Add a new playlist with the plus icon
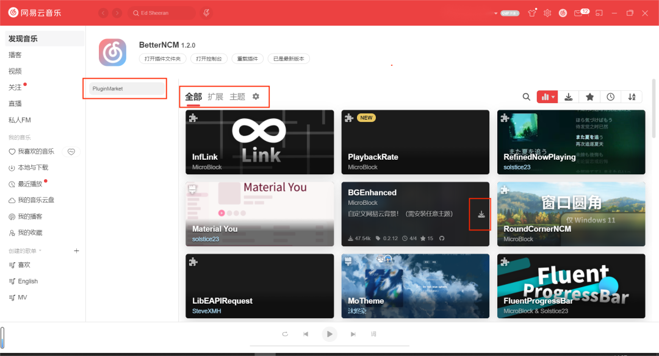Screen dimensions: 659x356 click(x=76, y=251)
